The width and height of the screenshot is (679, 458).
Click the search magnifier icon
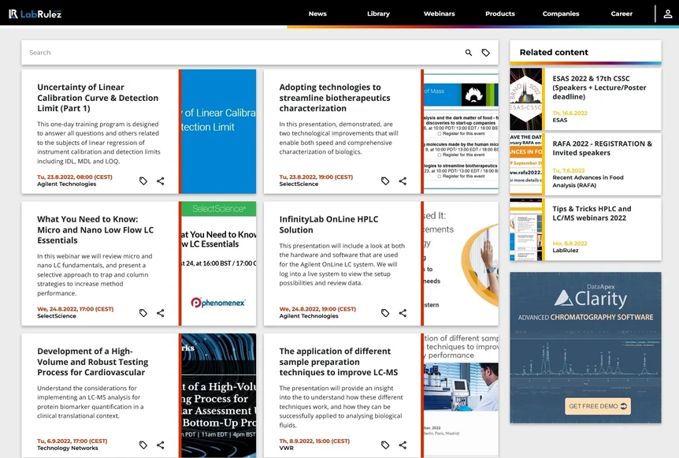469,53
